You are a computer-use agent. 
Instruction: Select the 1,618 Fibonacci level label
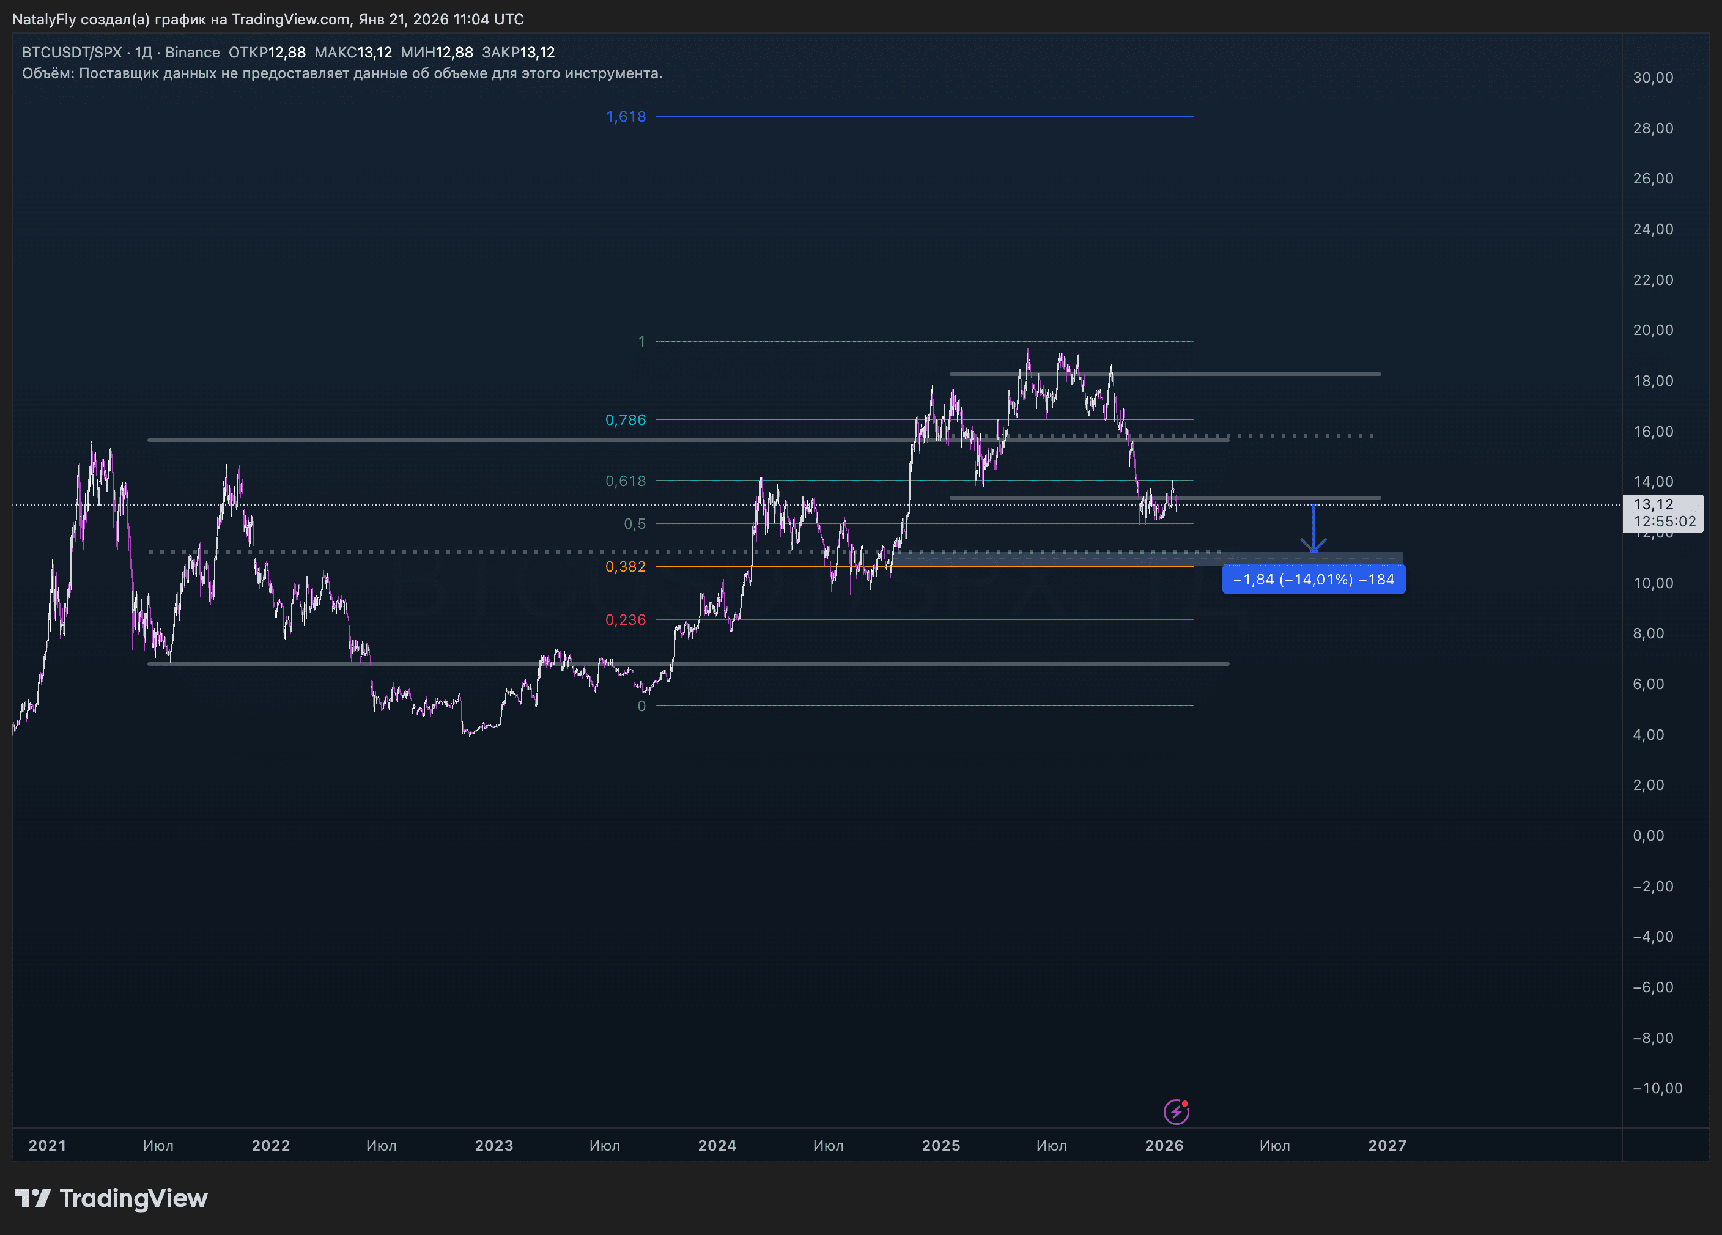pos(626,117)
